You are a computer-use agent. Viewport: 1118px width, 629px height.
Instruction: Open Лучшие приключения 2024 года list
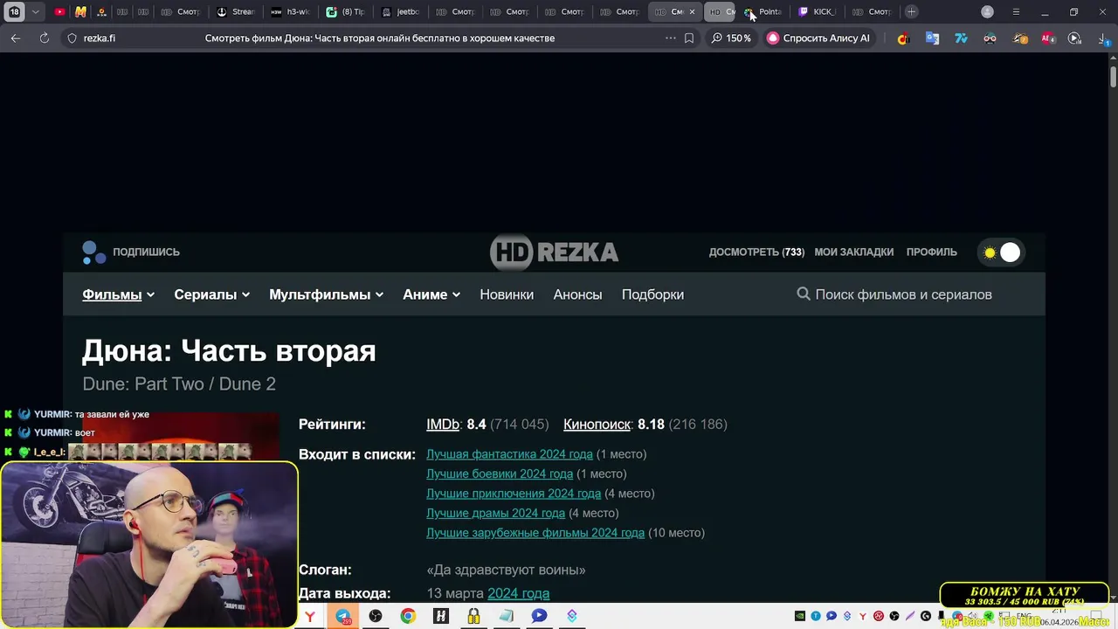(x=514, y=494)
